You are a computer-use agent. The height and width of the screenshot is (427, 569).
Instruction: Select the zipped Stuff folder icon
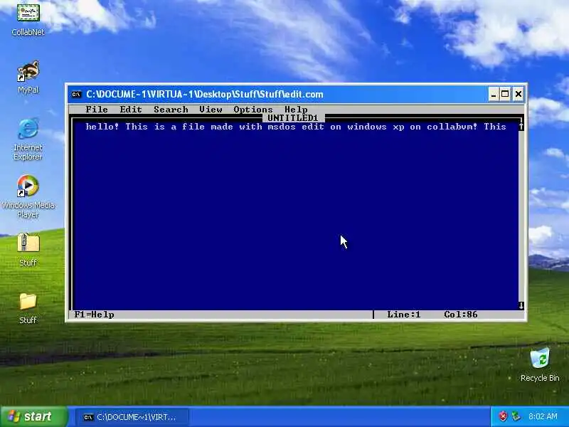tap(28, 250)
